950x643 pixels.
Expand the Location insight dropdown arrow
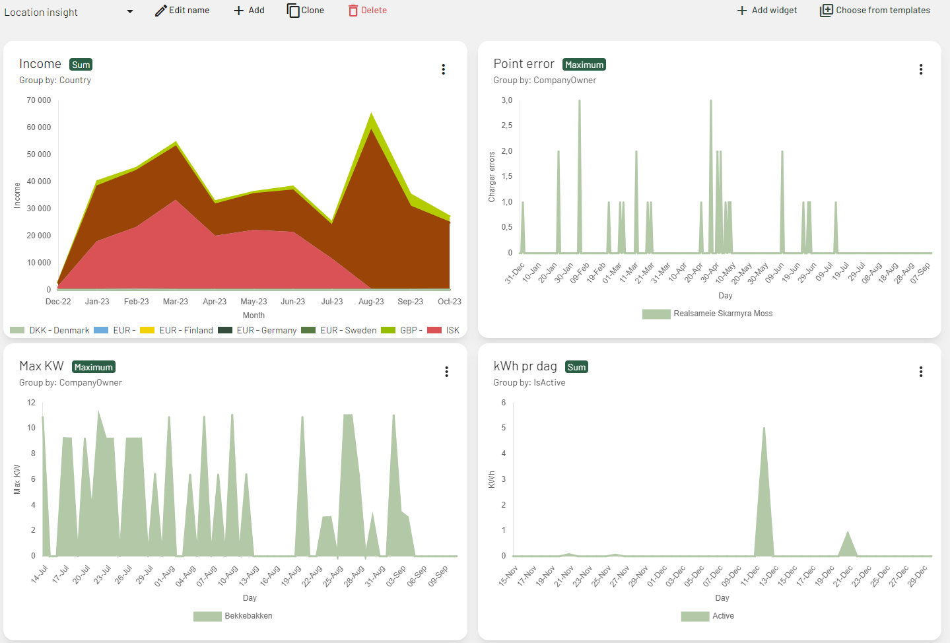[x=129, y=12]
